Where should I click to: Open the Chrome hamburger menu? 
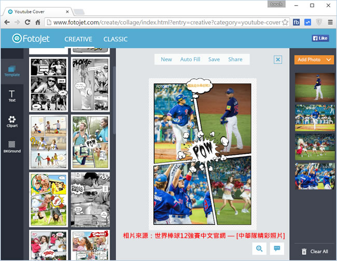click(x=330, y=22)
